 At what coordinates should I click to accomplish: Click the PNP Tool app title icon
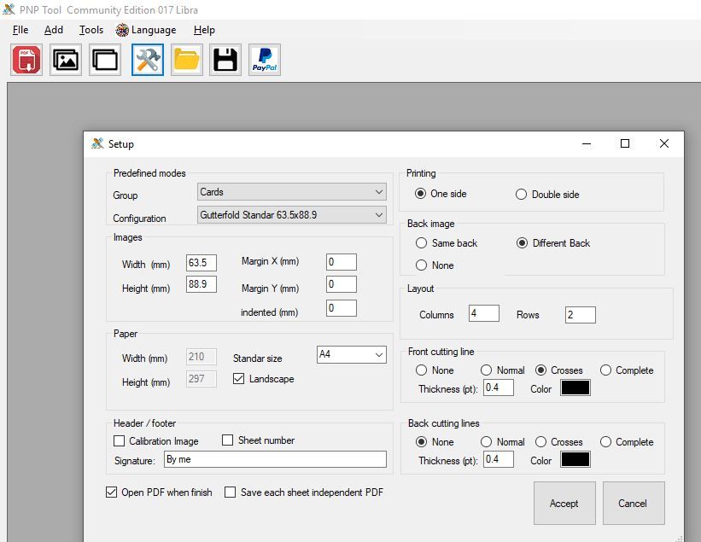pyautogui.click(x=9, y=9)
